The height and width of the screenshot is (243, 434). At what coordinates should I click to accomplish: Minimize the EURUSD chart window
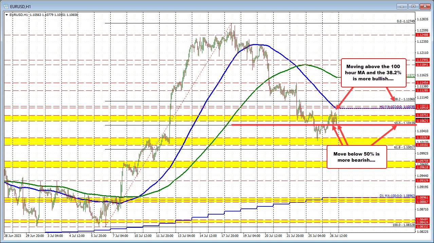click(x=402, y=6)
